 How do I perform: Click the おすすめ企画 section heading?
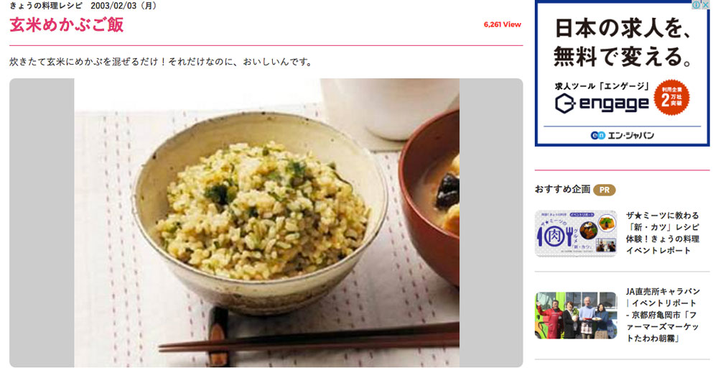[x=562, y=189]
